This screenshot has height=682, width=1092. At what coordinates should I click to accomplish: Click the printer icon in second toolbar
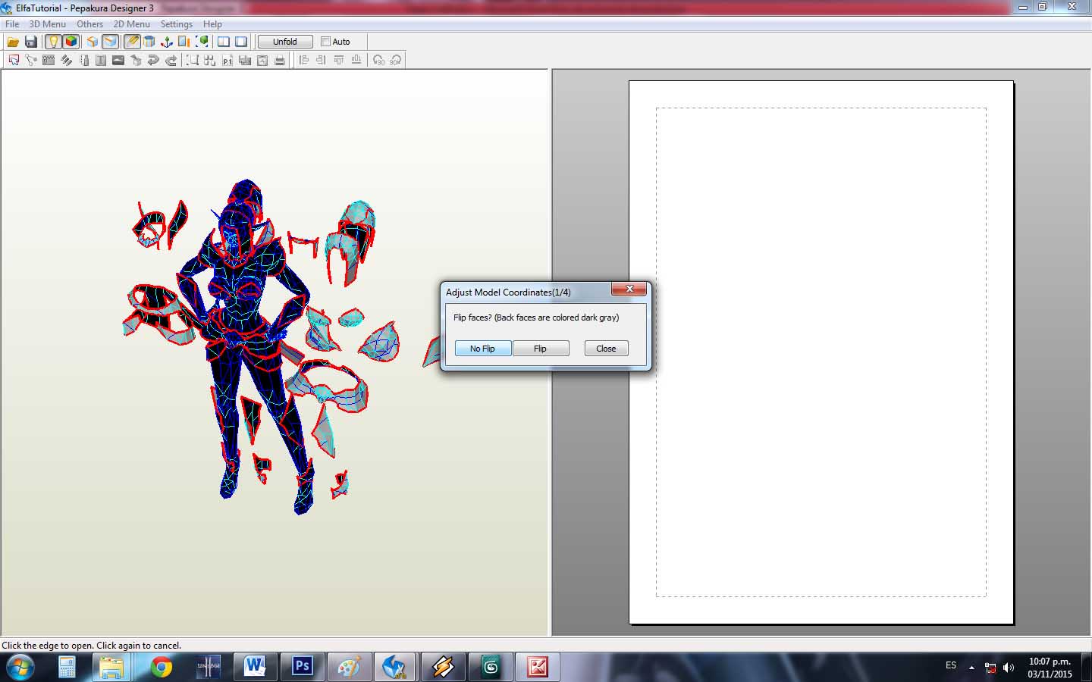(x=280, y=60)
